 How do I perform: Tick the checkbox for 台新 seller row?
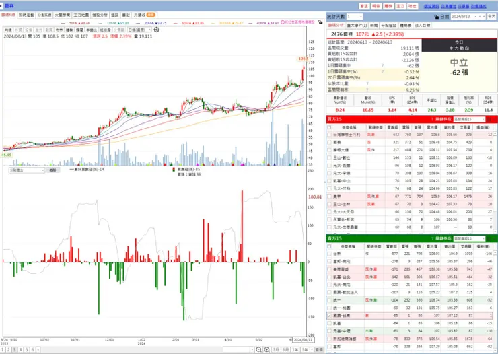click(x=329, y=254)
